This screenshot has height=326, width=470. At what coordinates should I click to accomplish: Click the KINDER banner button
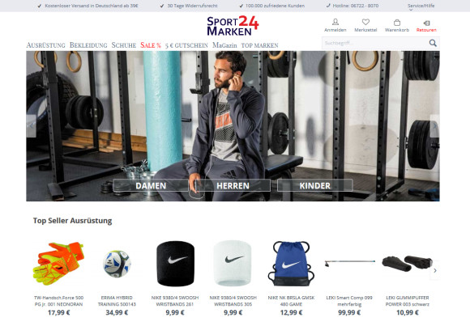[x=314, y=185]
